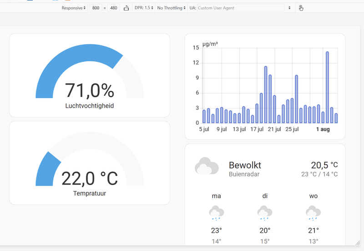Click the viewport width field 800
This screenshot has height=251, width=364.
96,8
